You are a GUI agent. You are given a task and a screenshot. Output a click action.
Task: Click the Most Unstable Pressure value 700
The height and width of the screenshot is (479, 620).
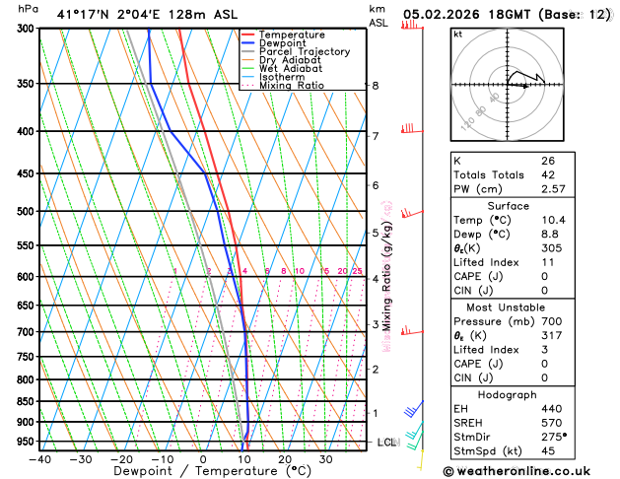(x=552, y=321)
